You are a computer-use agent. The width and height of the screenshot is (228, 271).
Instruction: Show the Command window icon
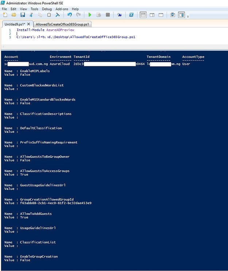[173, 15]
